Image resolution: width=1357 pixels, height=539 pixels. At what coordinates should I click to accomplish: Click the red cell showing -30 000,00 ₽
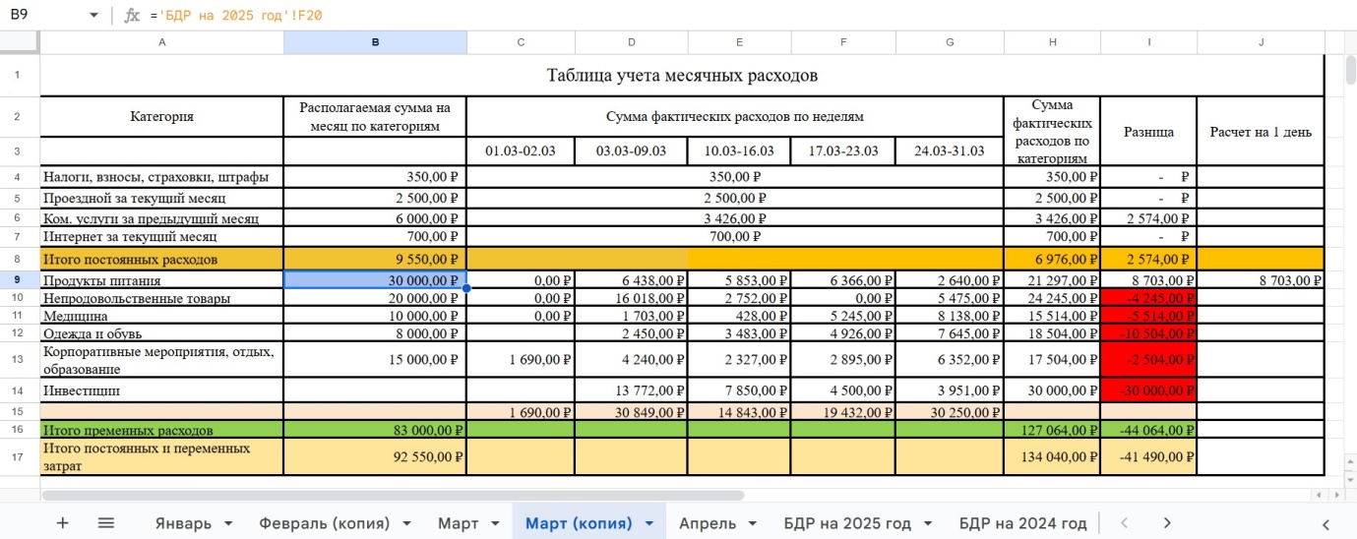coord(1147,390)
